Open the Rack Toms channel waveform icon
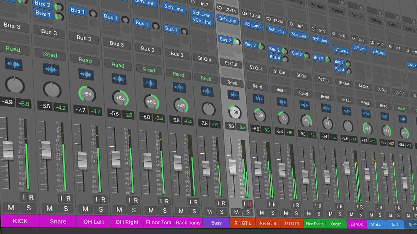Viewport: 417px width, 234px height. [x=179, y=87]
